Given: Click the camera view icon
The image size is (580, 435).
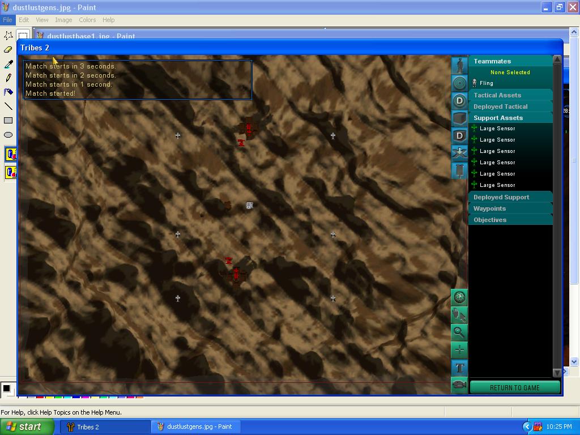Looking at the screenshot, I should coord(459,385).
